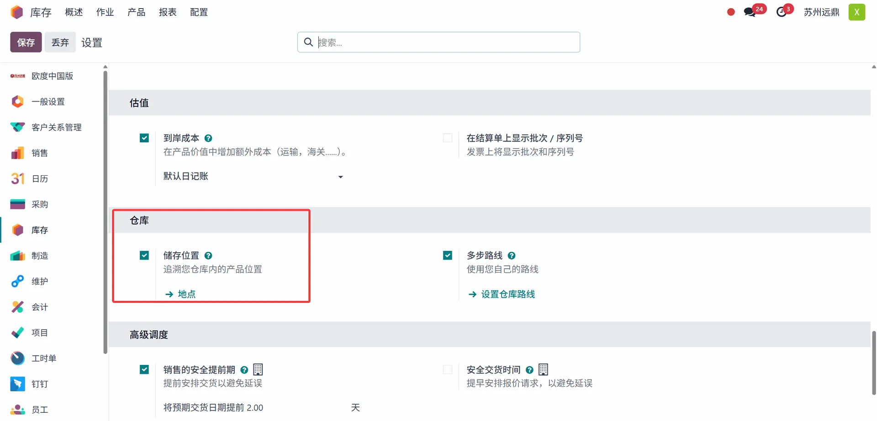Open the messages chat bubble icon

750,12
